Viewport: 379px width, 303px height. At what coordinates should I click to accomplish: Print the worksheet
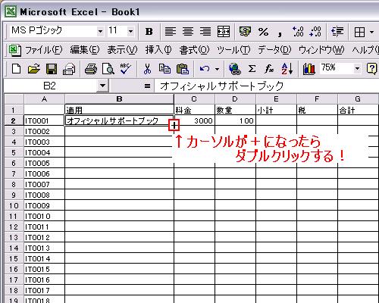pyautogui.click(x=91, y=69)
